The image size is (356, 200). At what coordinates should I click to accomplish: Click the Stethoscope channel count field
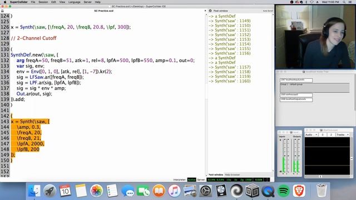click(331, 134)
